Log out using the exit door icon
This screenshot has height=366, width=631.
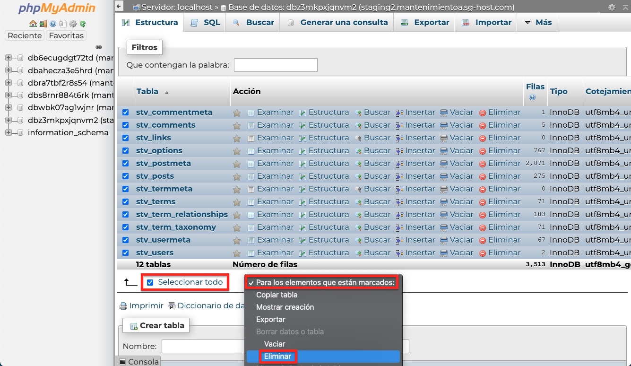click(x=43, y=23)
